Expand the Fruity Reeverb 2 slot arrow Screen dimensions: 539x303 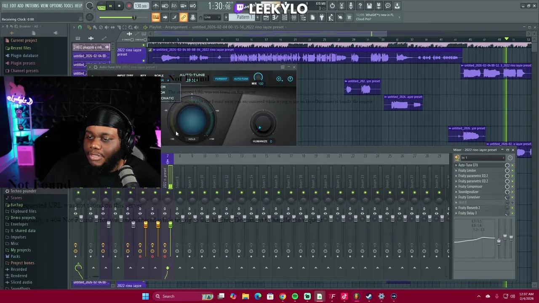(x=456, y=208)
